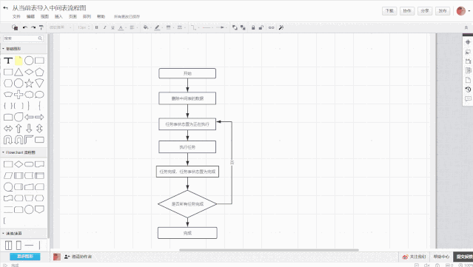Click the lock shape icon
This screenshot has height=267, width=473.
(x=253, y=27)
